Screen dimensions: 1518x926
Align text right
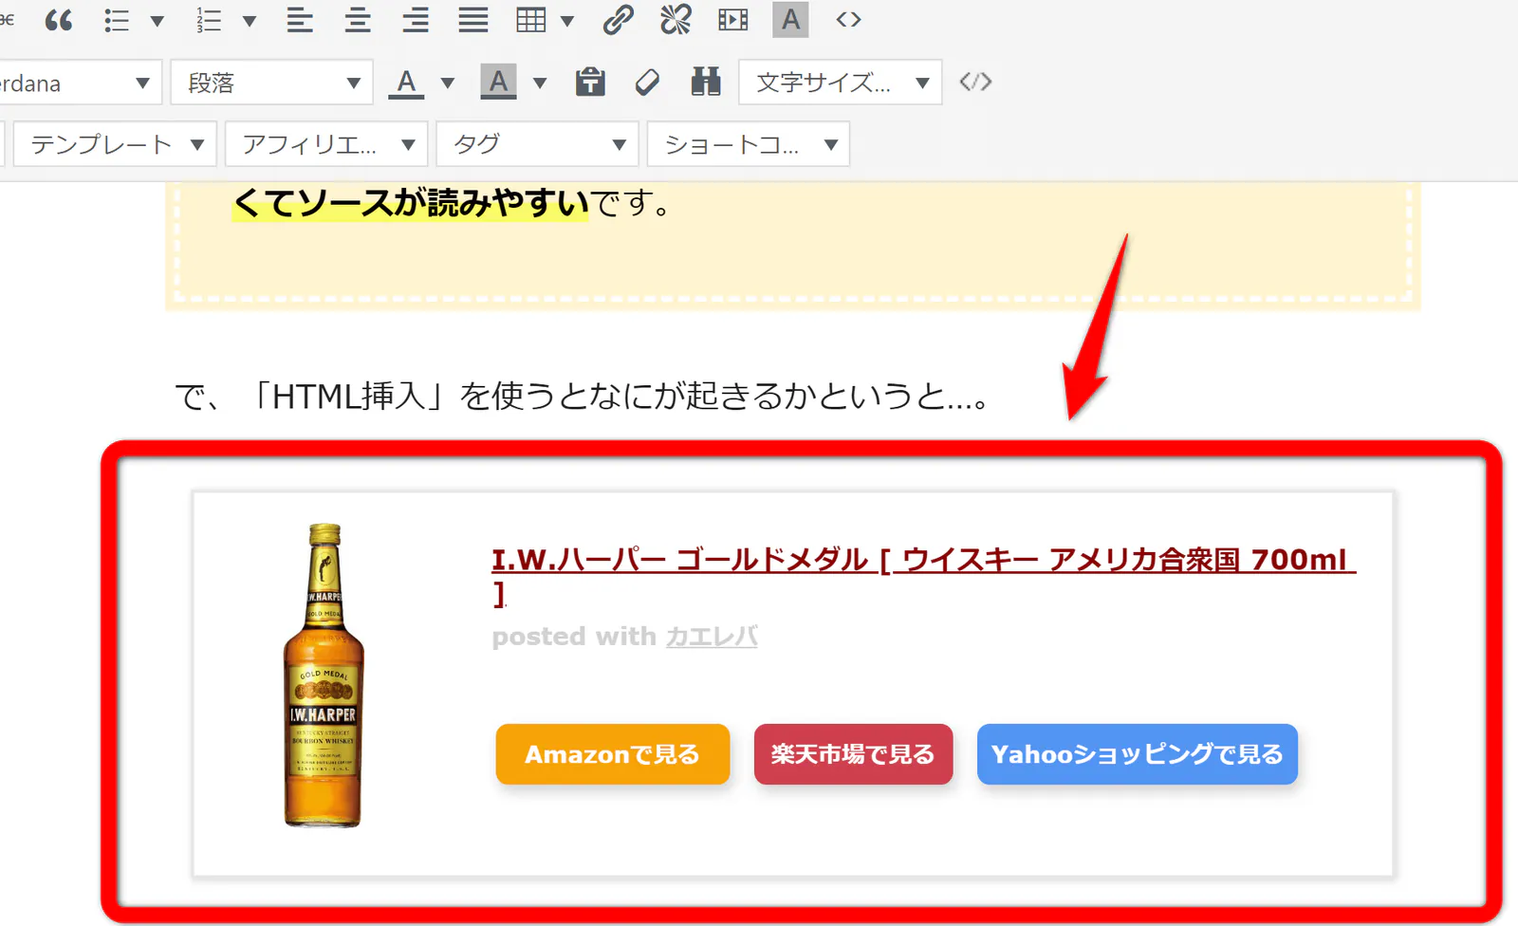(416, 20)
